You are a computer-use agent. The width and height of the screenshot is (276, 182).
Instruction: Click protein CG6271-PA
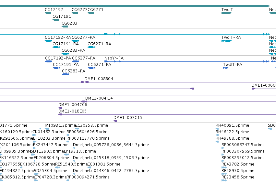click(x=100, y=65)
